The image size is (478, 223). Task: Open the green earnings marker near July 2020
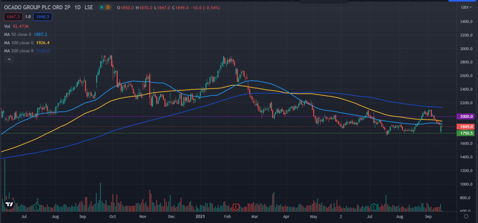[x=36, y=207]
